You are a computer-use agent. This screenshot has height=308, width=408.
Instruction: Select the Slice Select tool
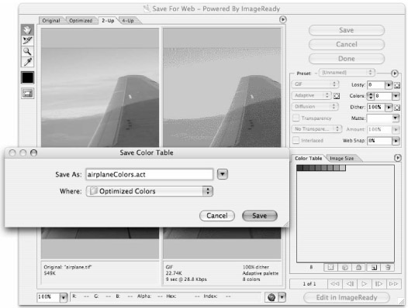pyautogui.click(x=27, y=40)
